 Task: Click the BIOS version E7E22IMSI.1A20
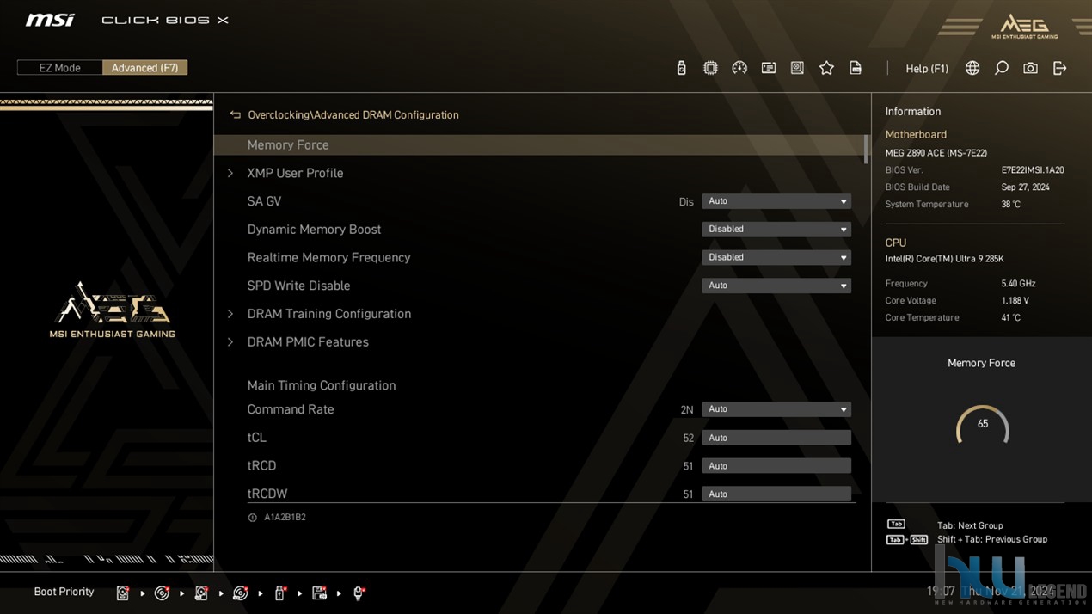1033,170
